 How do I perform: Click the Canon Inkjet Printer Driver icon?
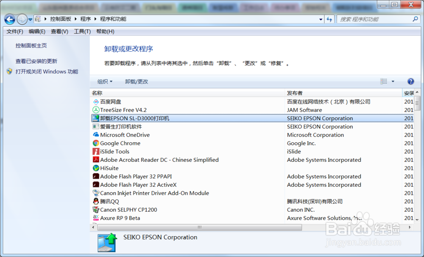tap(96, 193)
